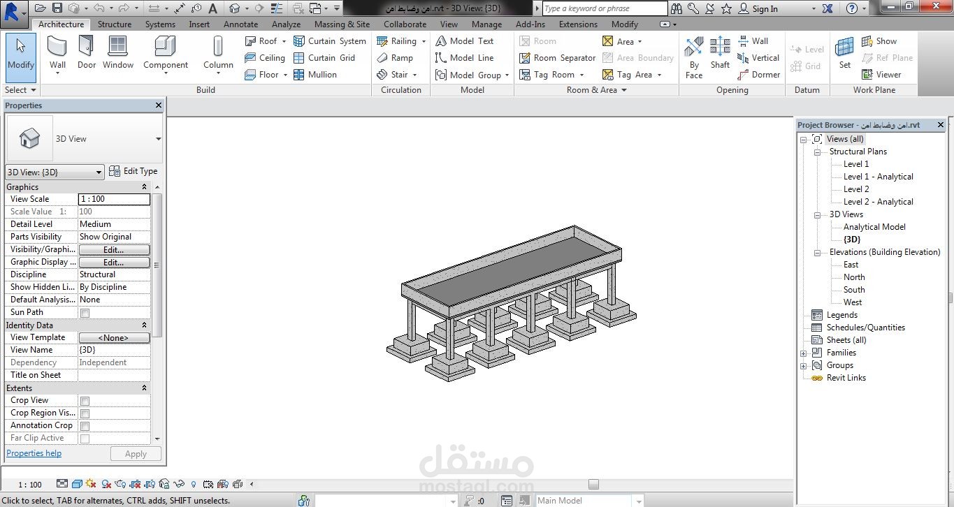Open the 3D View: {3D} instance dropdown
Screen dimensions: 954x507
click(55, 172)
